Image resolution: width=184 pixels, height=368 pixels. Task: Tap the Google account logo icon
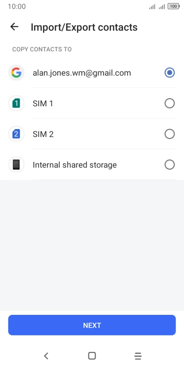[x=16, y=73]
